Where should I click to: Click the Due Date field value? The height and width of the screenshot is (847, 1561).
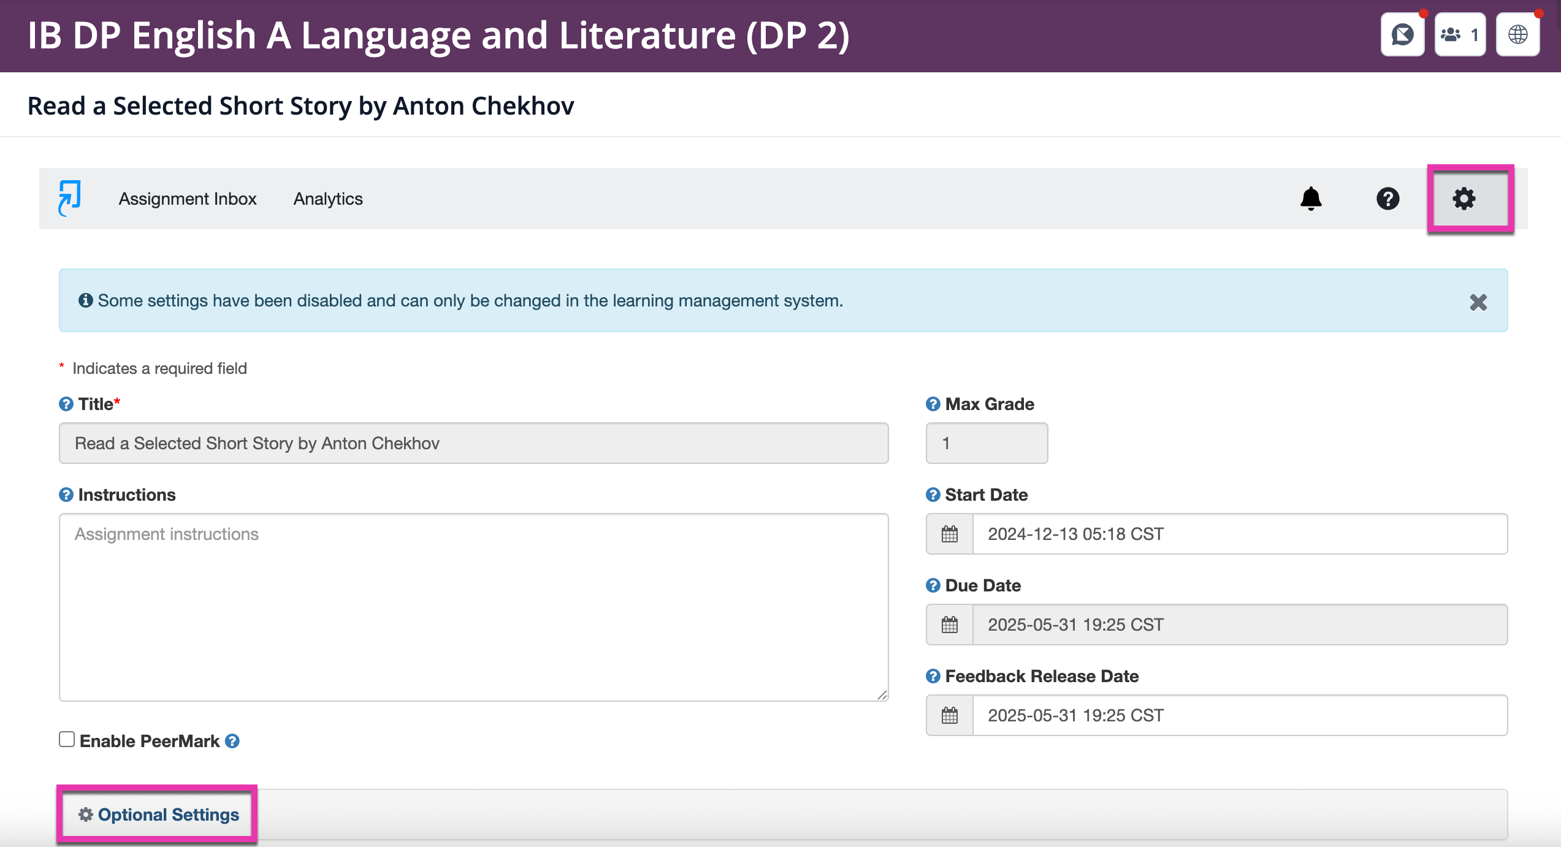coord(1240,625)
